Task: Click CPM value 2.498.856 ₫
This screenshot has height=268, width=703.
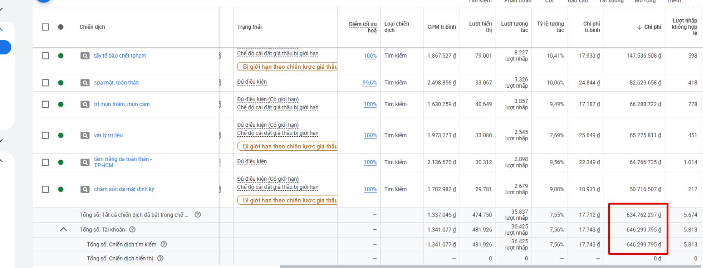Action: 442,83
